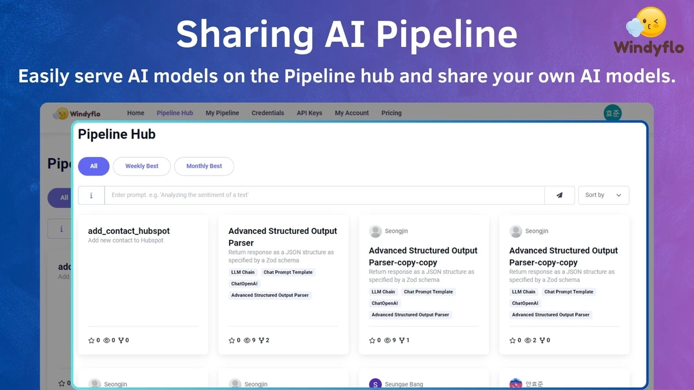
Task: Select the All filter in Pipeline Hub
Action: pos(94,166)
